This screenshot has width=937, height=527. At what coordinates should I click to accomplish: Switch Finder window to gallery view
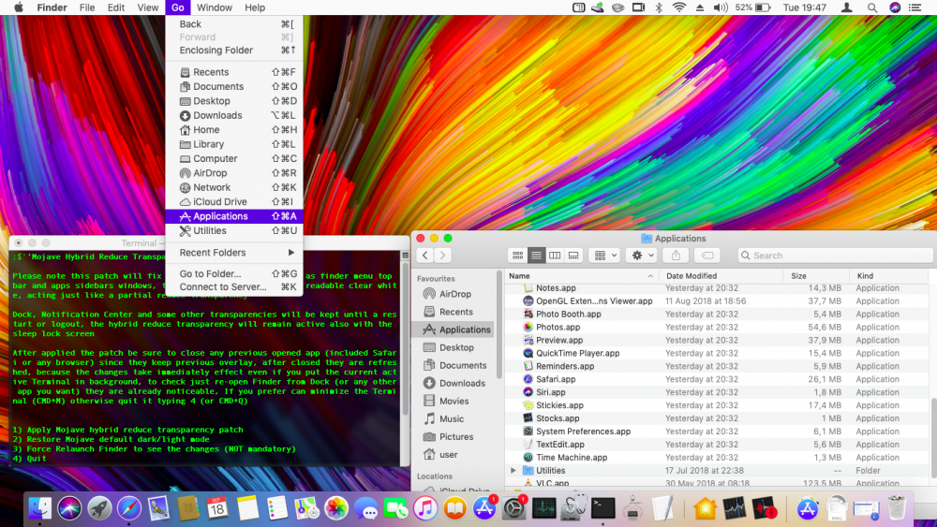[573, 256]
